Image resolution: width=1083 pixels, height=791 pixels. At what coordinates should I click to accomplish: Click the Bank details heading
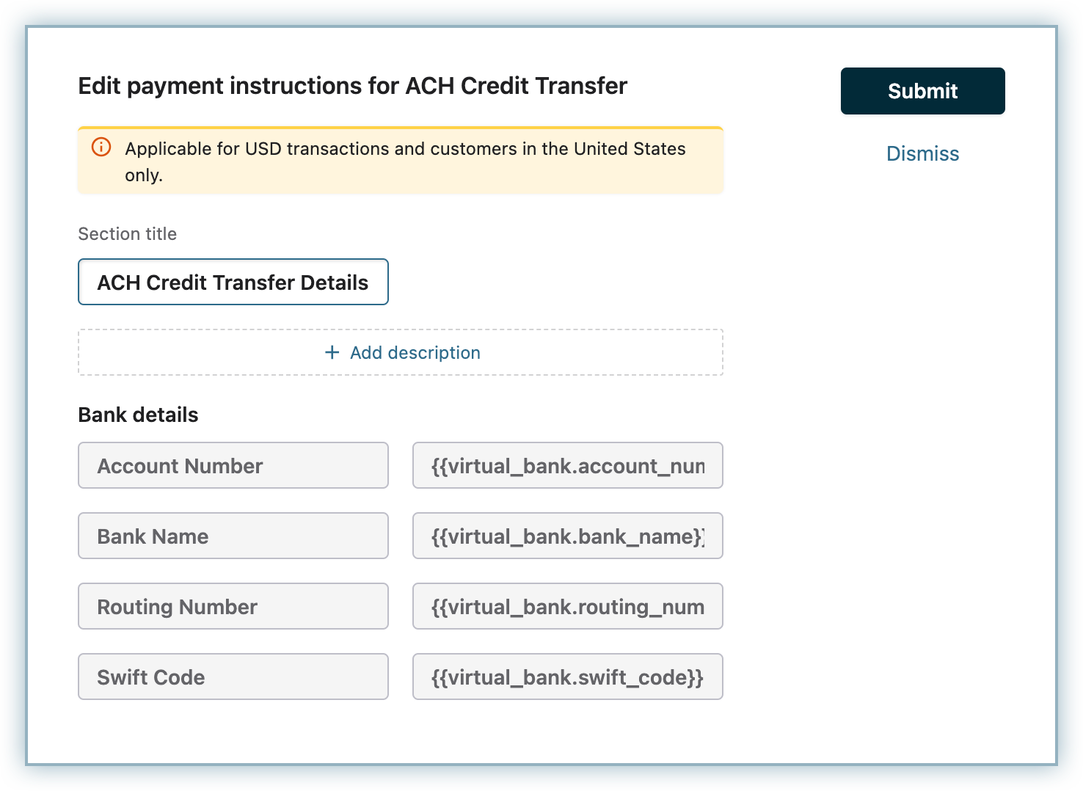pos(138,415)
